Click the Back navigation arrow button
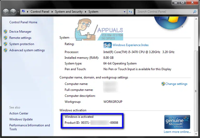Viewport: 200px width, 138px height. pos(6,12)
